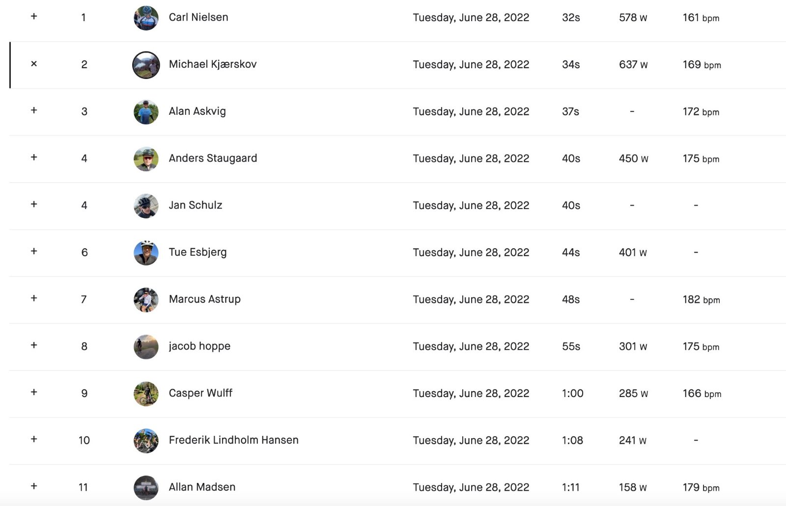Open Carl Nielsen's profile avatar

pyautogui.click(x=146, y=18)
